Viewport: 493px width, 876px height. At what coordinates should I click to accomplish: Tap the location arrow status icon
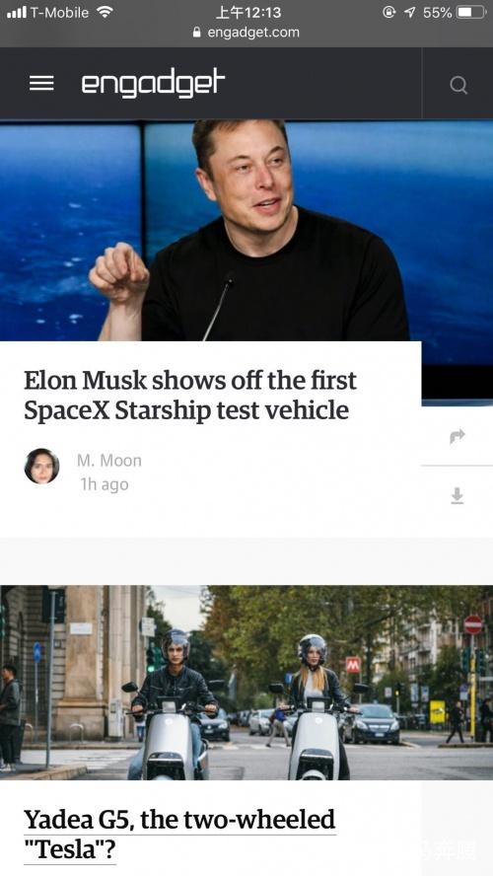point(410,12)
